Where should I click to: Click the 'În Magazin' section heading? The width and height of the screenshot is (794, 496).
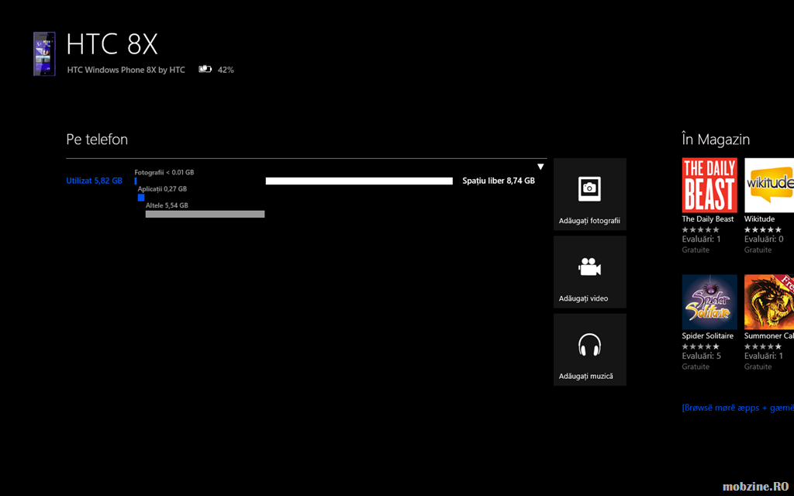716,139
